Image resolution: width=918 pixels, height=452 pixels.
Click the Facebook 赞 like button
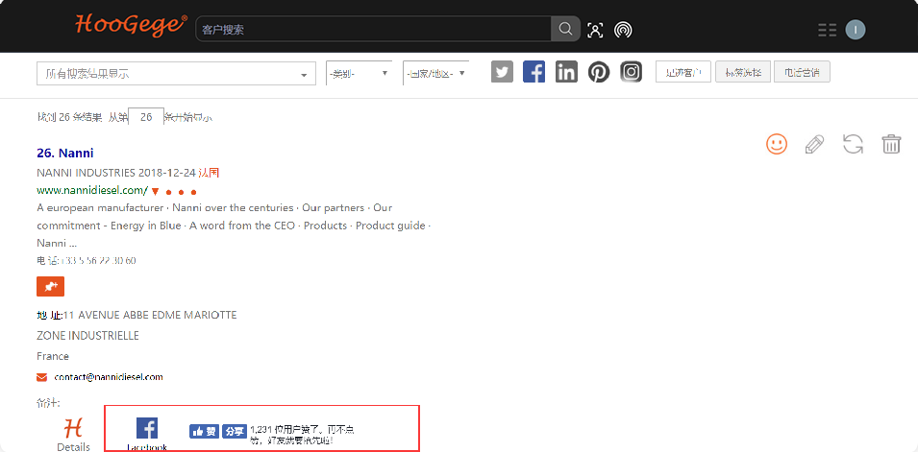click(x=205, y=431)
